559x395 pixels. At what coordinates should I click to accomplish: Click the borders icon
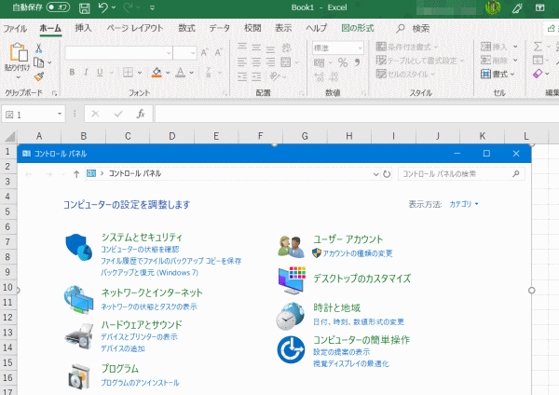click(x=128, y=73)
